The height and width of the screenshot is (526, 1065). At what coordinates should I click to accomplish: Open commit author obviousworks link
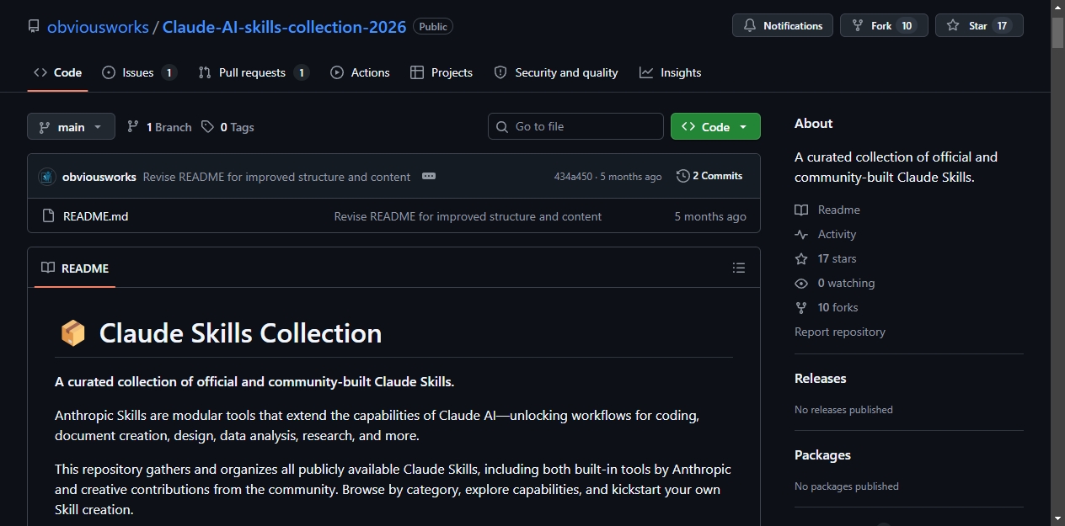coord(99,177)
